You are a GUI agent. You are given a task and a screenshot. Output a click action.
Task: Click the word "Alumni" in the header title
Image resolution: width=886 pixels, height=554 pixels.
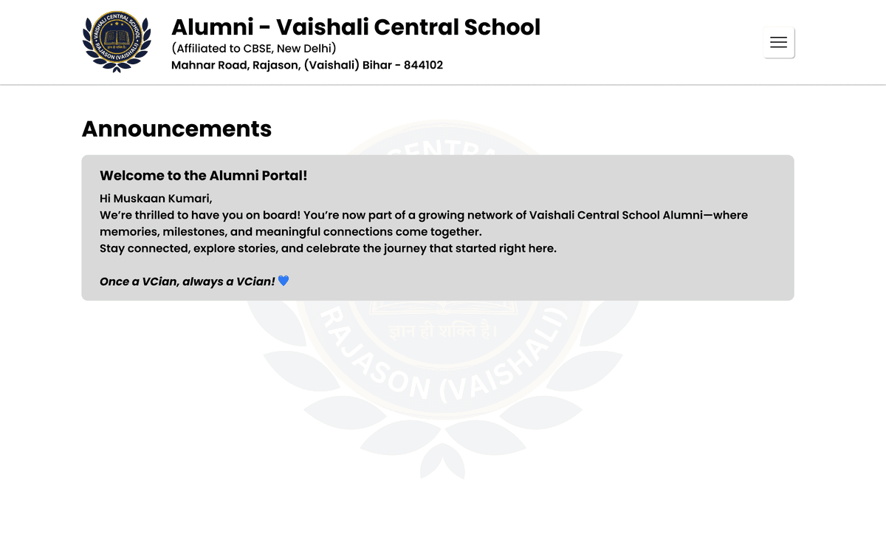[202, 27]
